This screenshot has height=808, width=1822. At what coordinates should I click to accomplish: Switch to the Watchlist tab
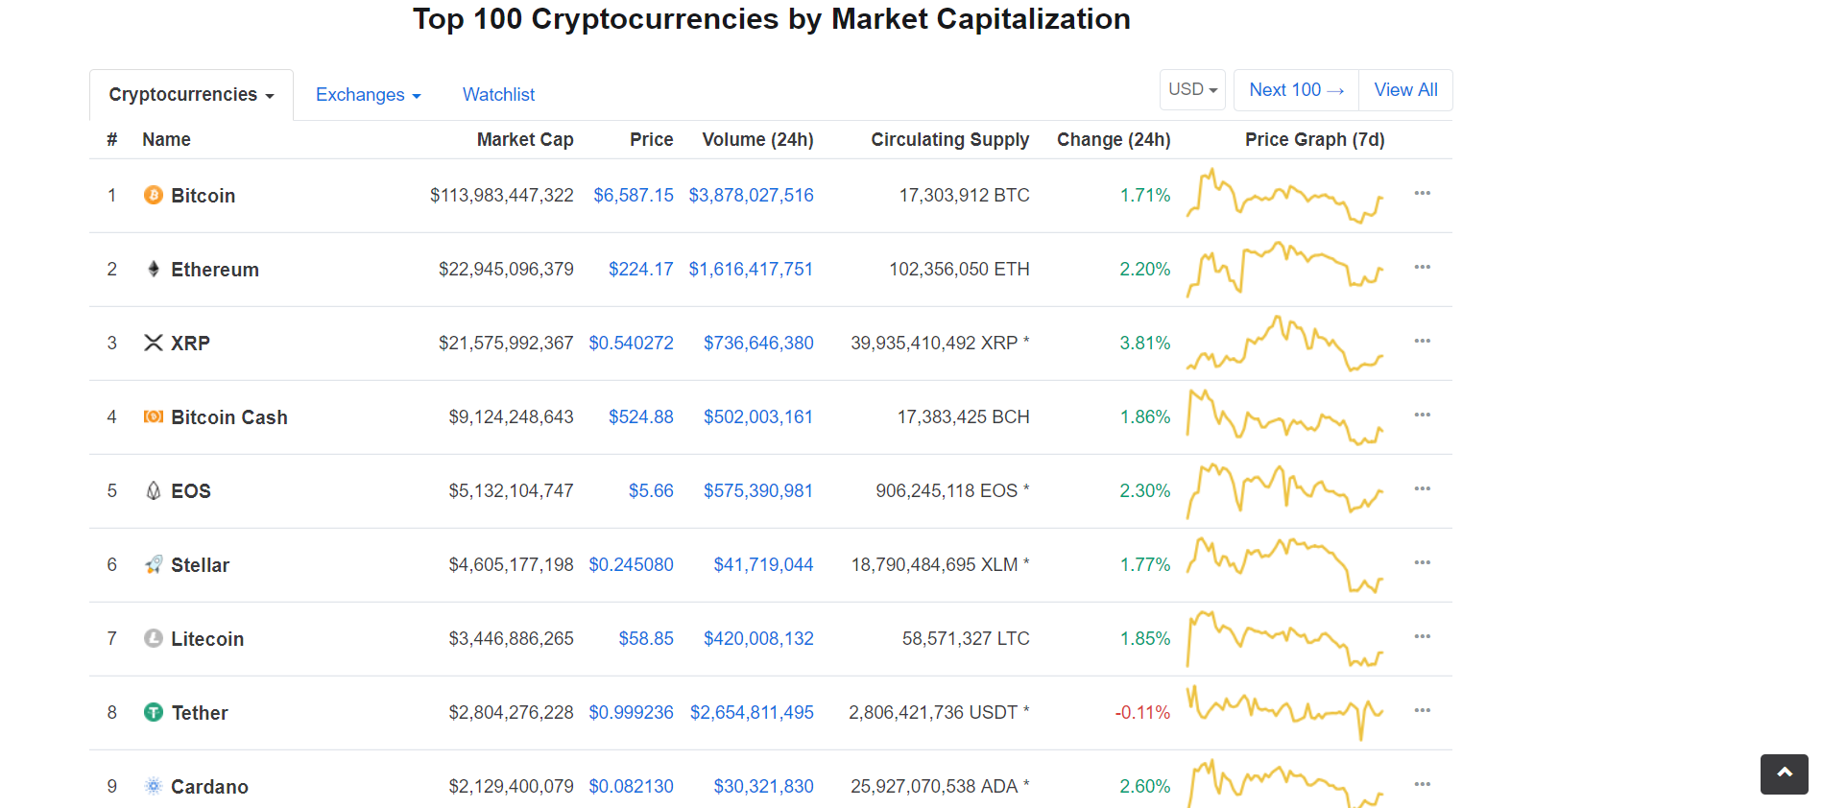[x=498, y=95]
